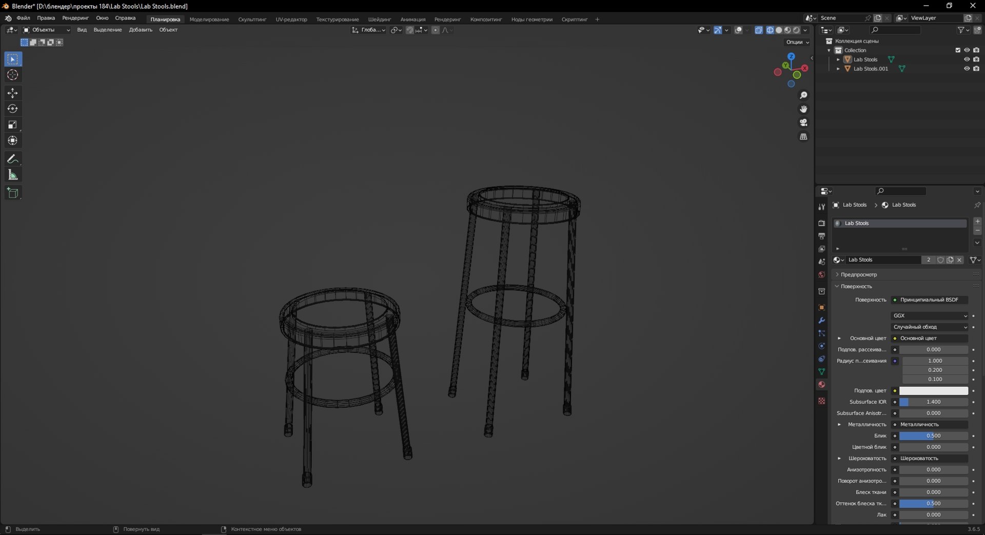The width and height of the screenshot is (985, 535).
Task: Click the pan hand icon in viewport
Action: 803,109
